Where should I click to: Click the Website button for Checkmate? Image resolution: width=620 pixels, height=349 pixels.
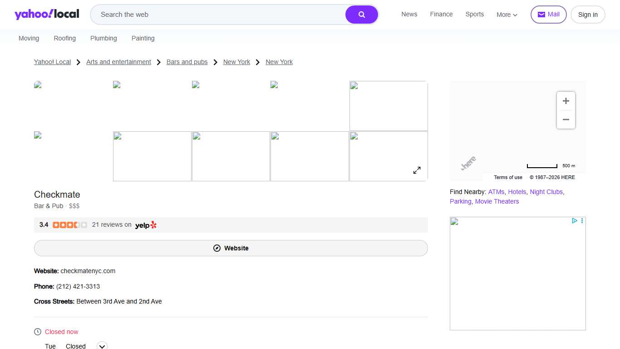coord(231,248)
